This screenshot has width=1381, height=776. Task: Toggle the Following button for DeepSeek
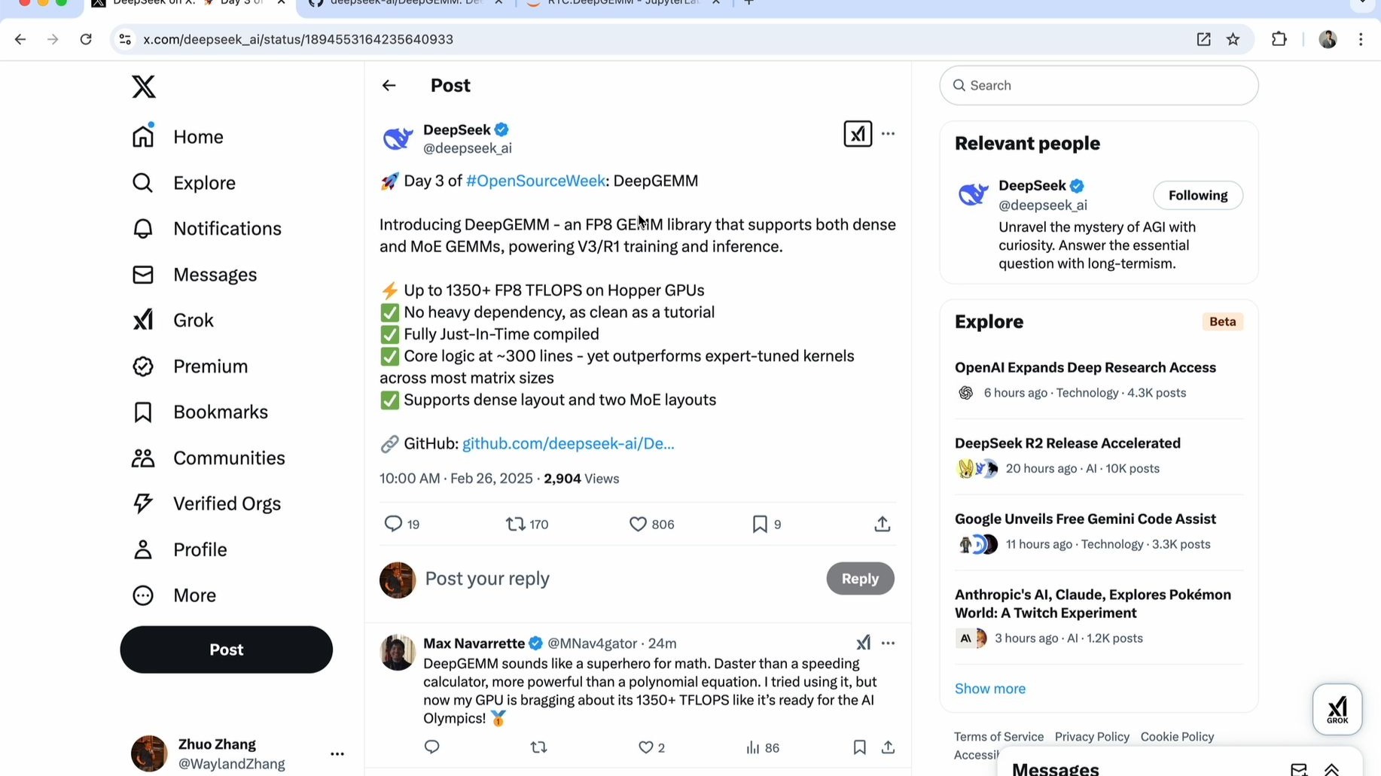point(1197,196)
